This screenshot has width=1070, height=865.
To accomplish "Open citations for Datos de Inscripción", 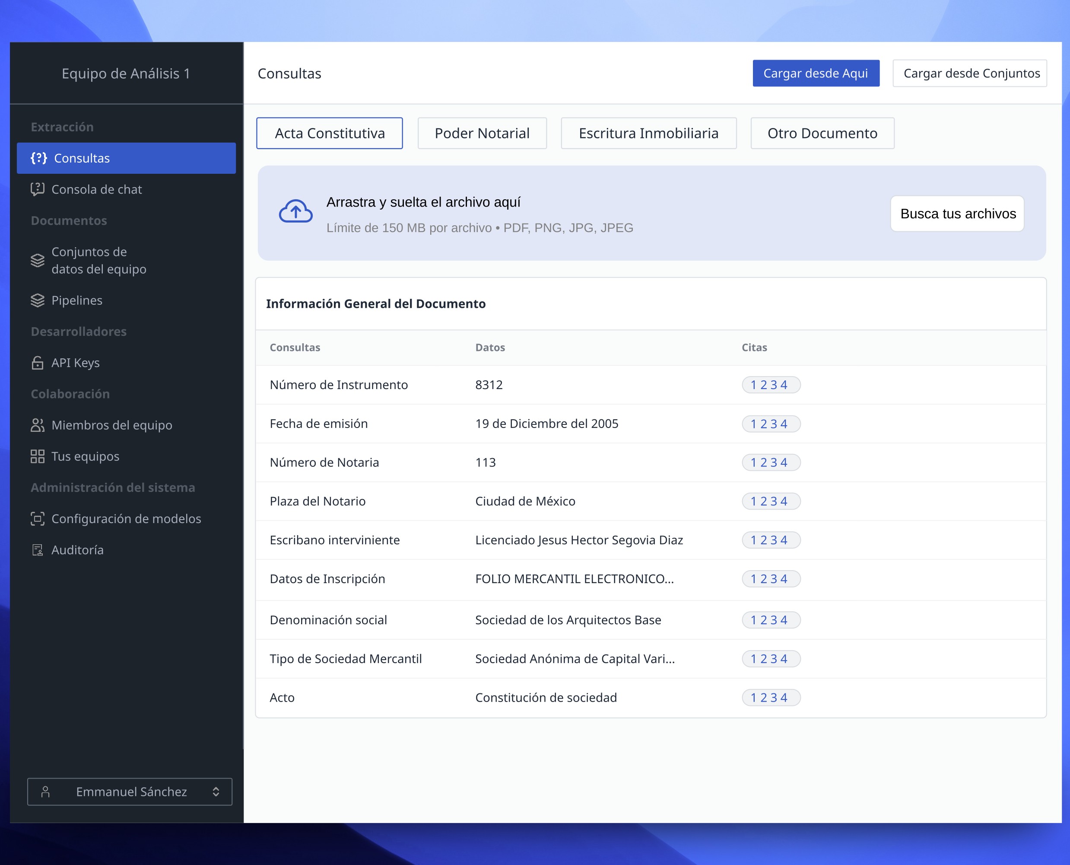I will pyautogui.click(x=771, y=579).
